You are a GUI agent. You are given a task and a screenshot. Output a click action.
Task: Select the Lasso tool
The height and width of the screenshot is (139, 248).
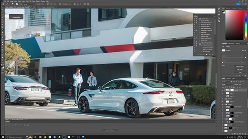(x=2, y=15)
